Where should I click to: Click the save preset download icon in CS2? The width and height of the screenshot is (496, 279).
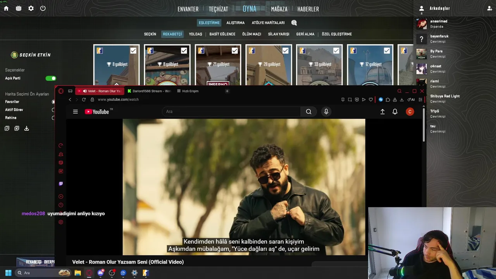27,128
